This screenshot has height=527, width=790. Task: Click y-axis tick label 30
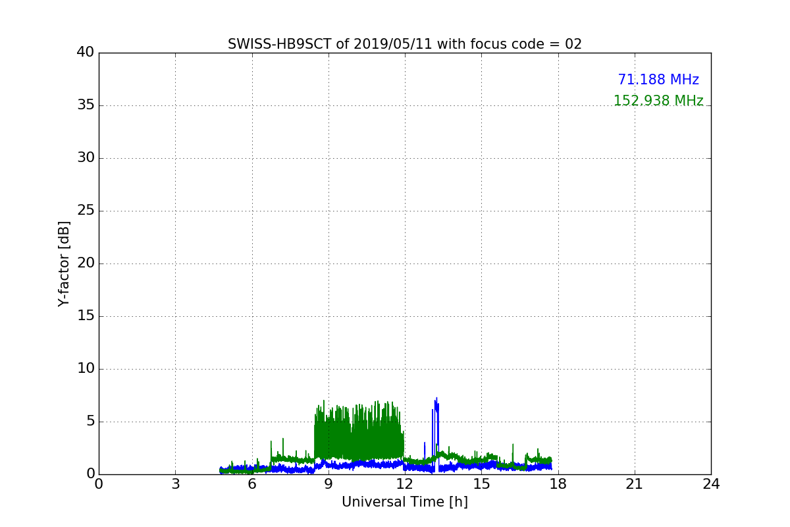(86, 158)
